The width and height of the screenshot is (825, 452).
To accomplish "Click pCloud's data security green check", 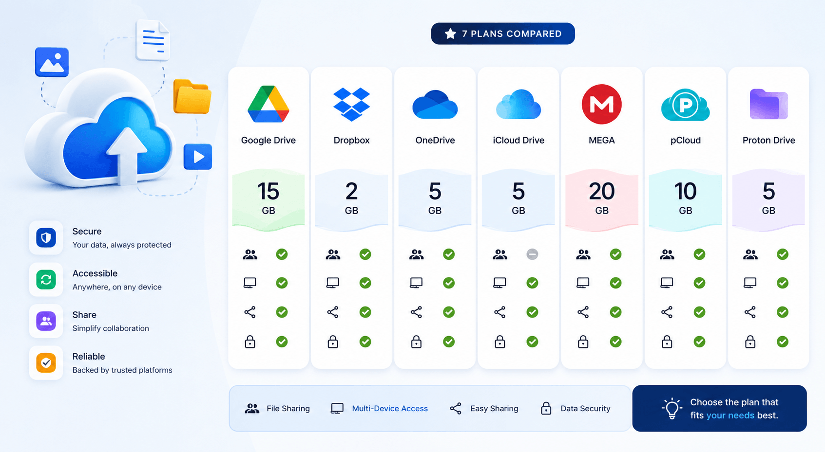I will pyautogui.click(x=699, y=342).
